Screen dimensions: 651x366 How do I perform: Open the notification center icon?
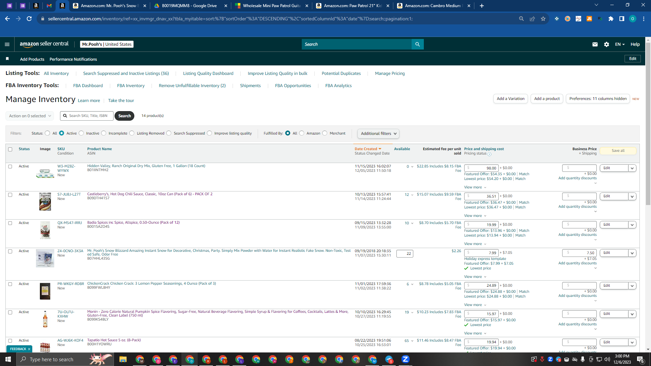[x=640, y=360]
